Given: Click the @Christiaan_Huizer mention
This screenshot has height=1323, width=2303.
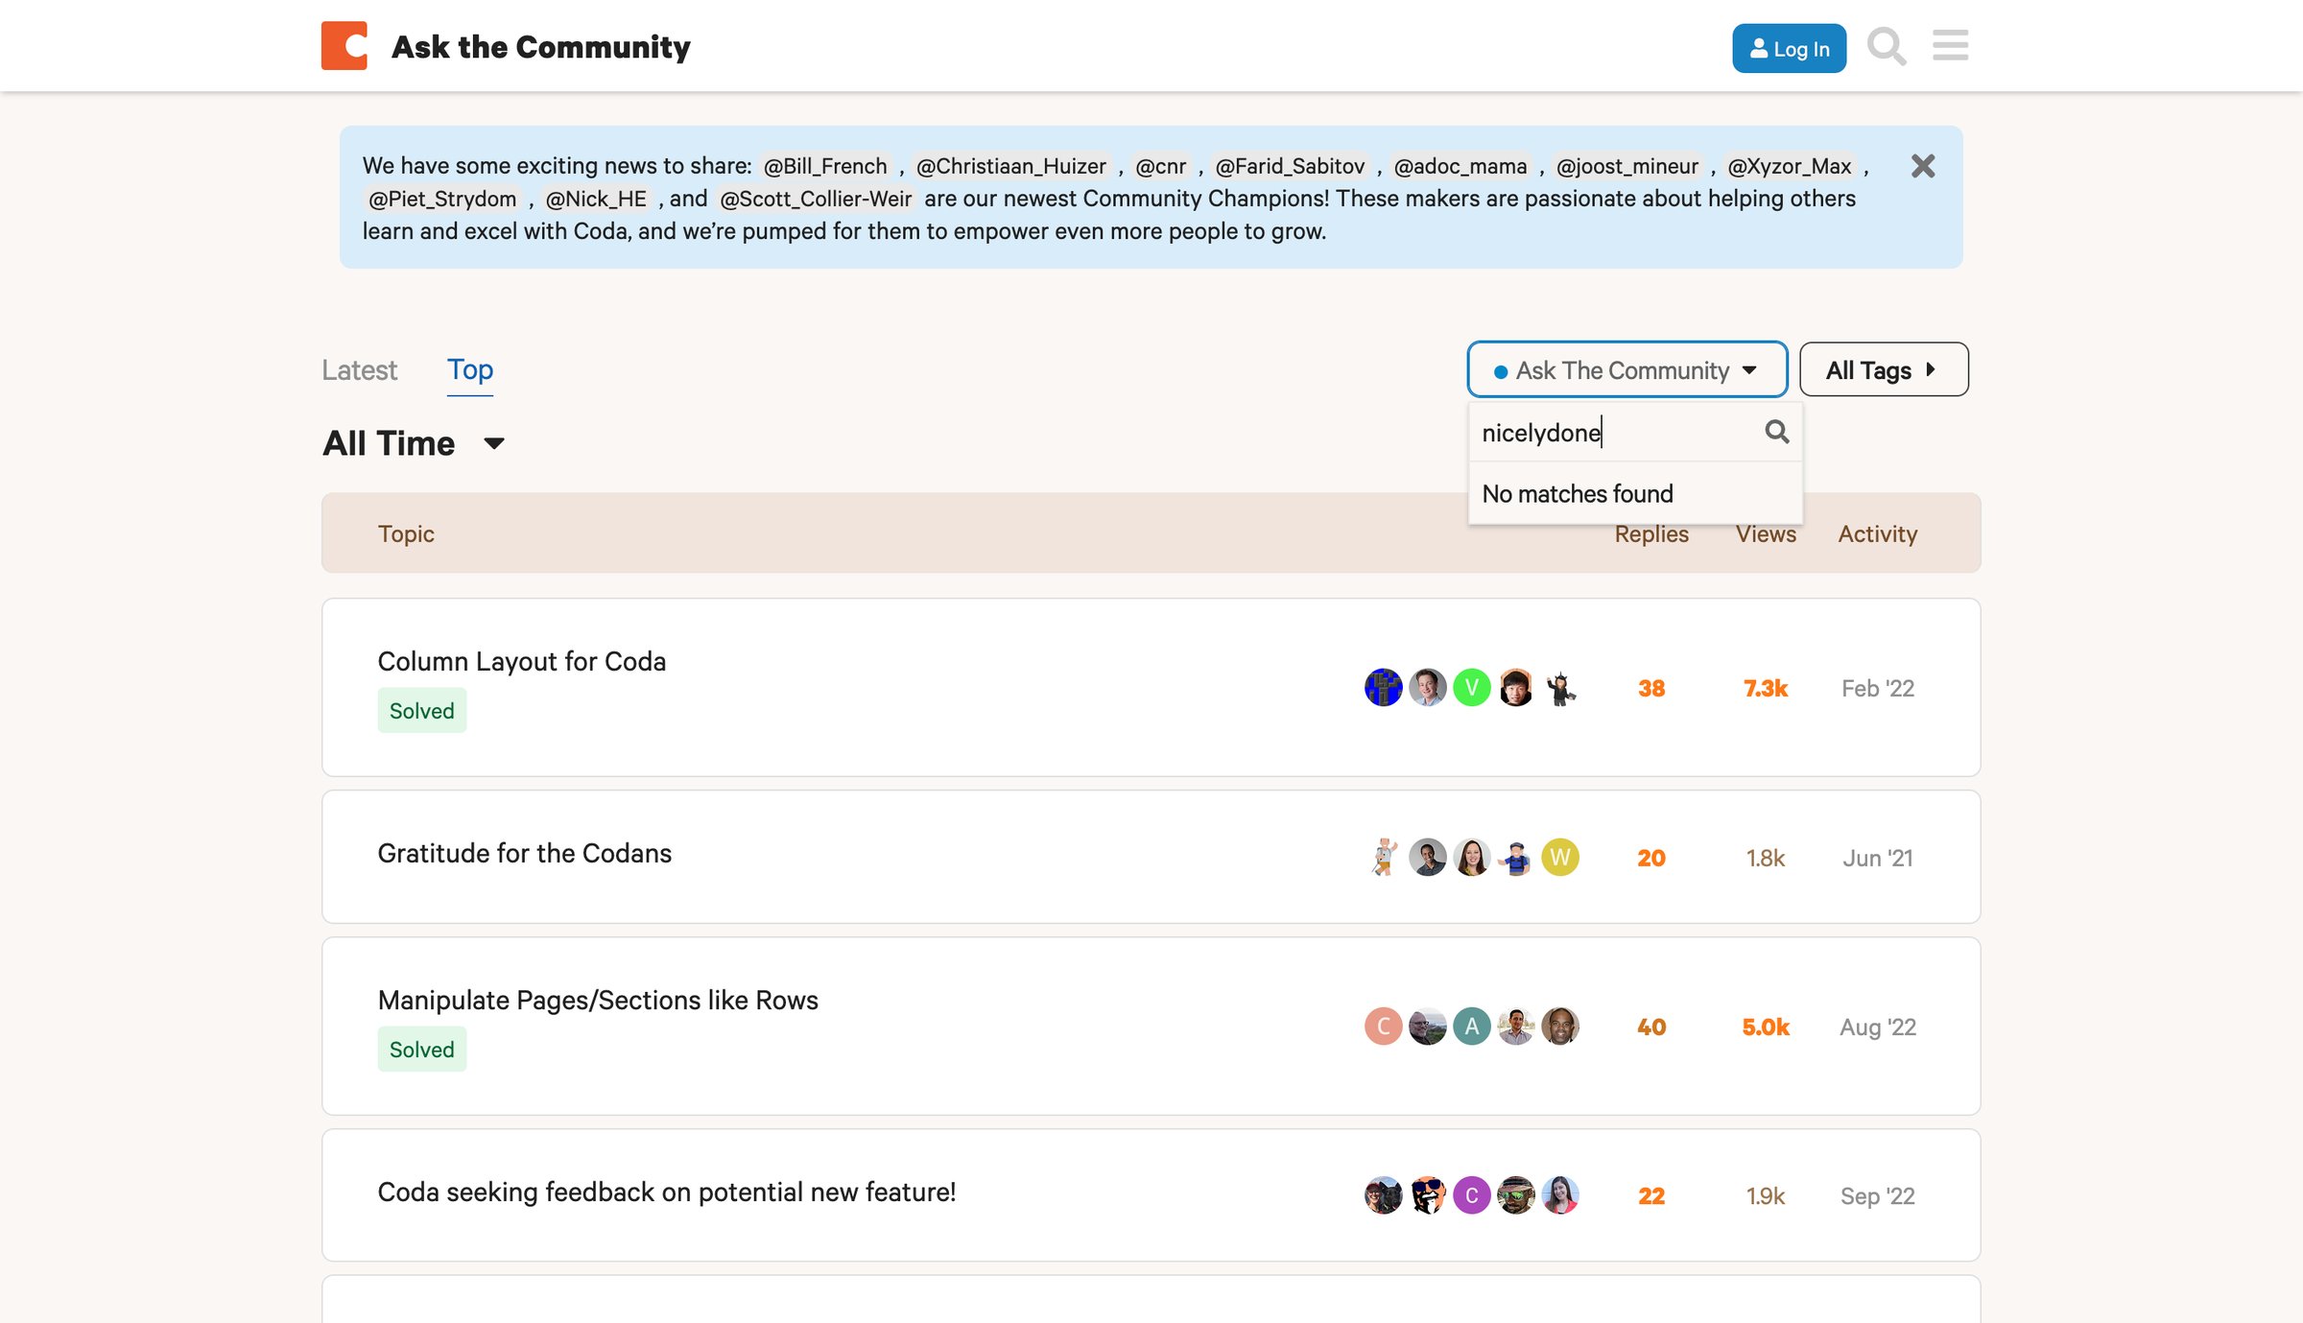Looking at the screenshot, I should [1010, 166].
